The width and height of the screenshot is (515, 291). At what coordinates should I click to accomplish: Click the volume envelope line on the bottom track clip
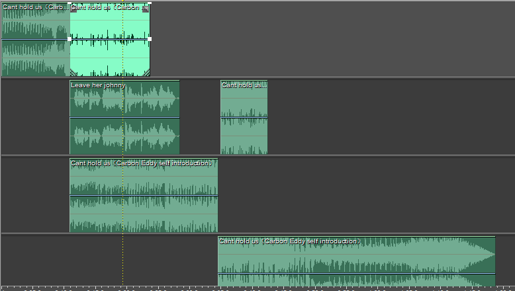tap(356, 274)
